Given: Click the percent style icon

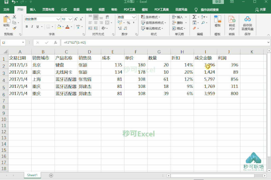Looking at the screenshot, I should [129, 23].
